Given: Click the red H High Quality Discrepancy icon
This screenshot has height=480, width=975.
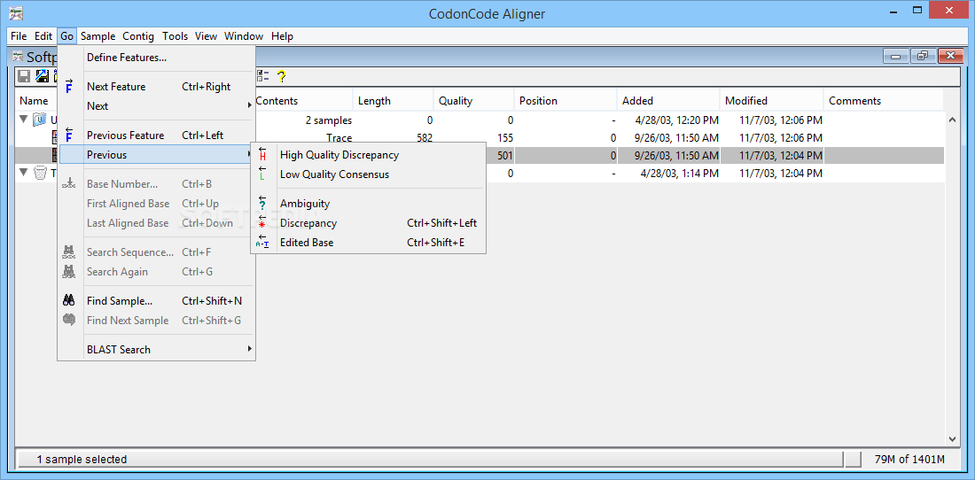Looking at the screenshot, I should (262, 155).
